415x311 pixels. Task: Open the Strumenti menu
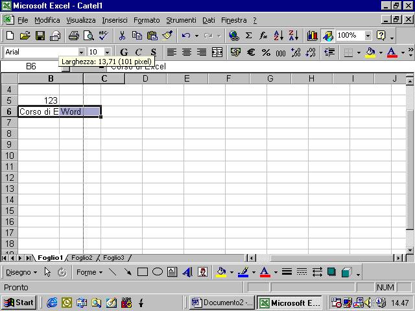point(181,20)
